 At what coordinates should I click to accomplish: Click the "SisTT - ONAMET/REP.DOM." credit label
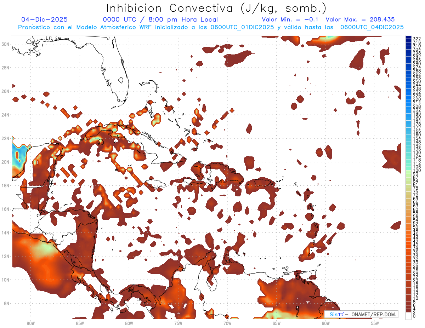(x=361, y=314)
